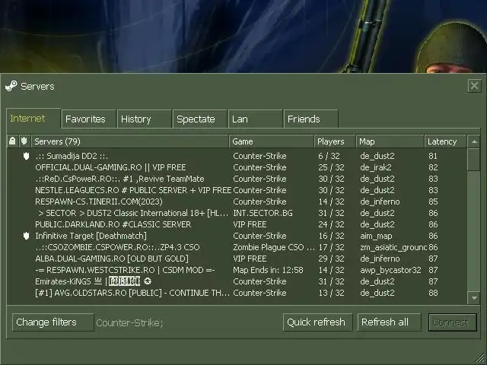Viewport: 487px width, 365px height.
Task: Select Infinitive Target [Deathmatch] server
Action: pos(237,236)
